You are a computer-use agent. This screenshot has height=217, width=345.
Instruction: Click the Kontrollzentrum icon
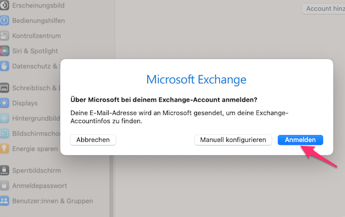pos(4,36)
